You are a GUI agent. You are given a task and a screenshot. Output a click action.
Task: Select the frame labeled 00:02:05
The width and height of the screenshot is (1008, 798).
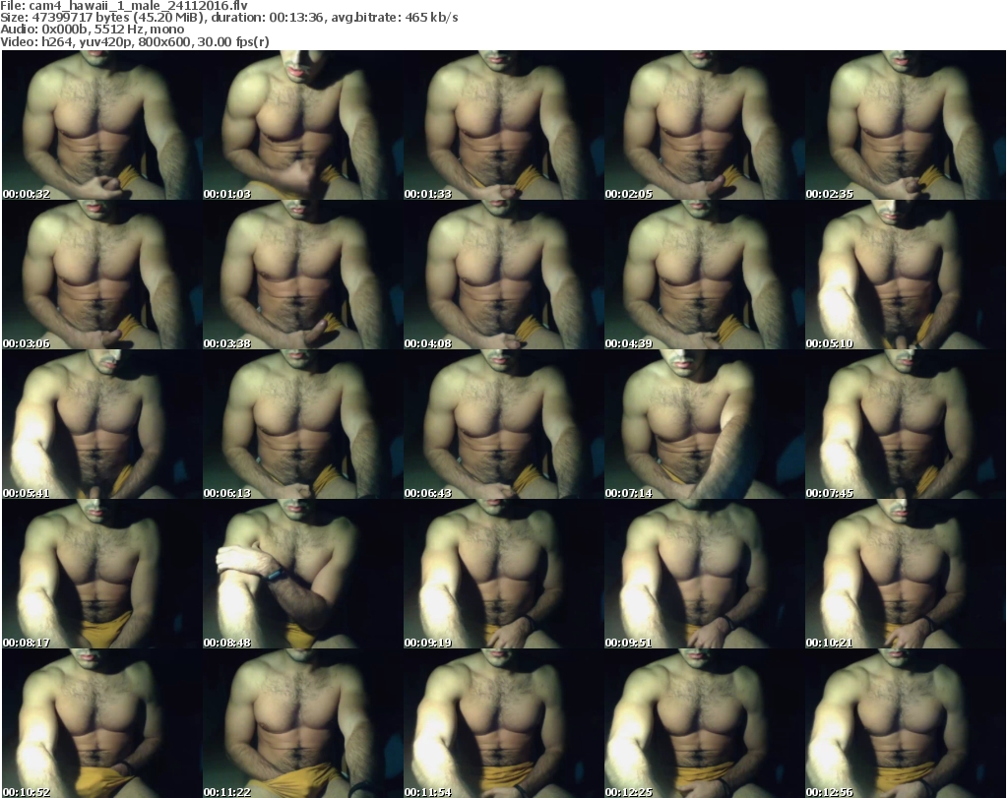pos(704,126)
